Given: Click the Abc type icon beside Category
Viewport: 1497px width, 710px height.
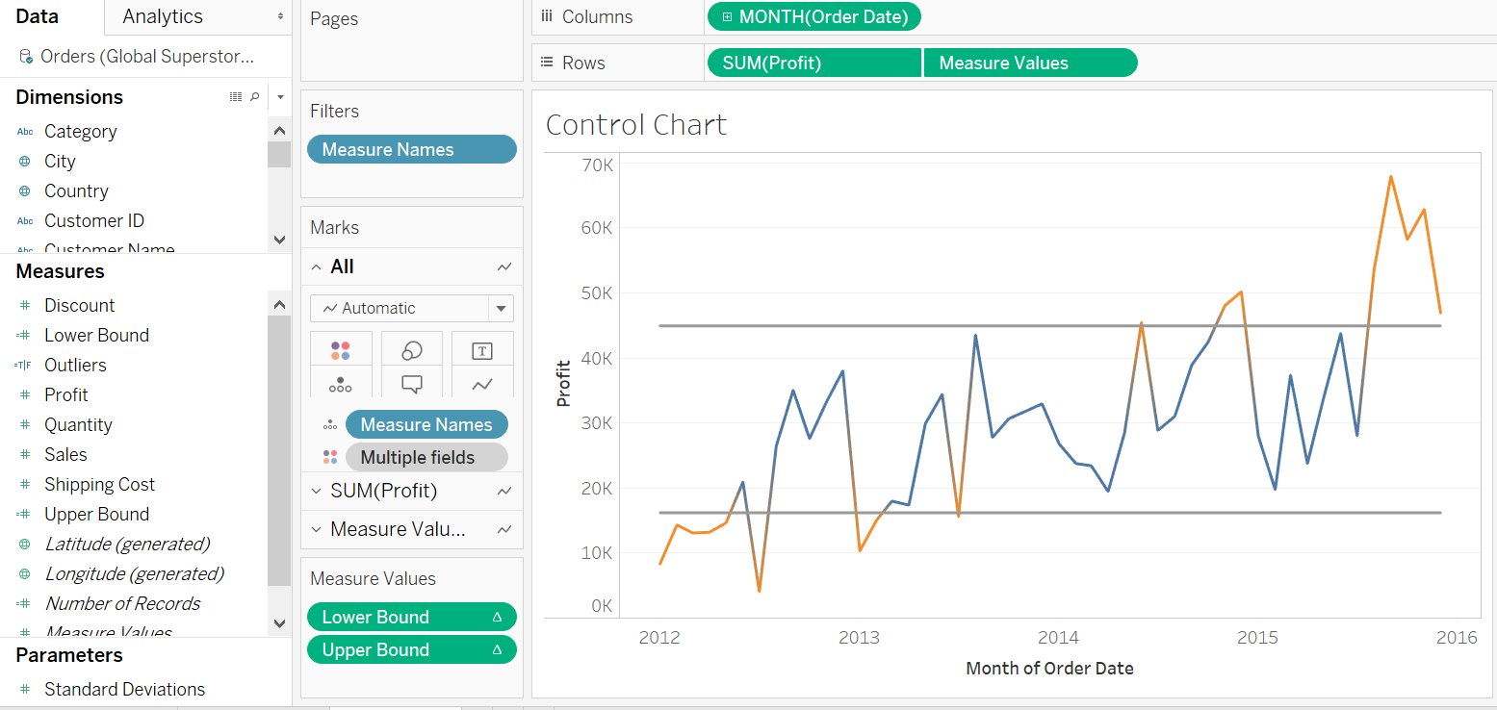Looking at the screenshot, I should (x=25, y=132).
